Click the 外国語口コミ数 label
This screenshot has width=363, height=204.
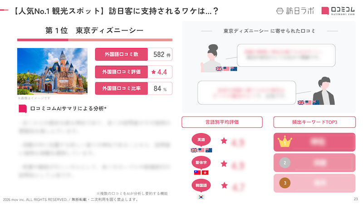pyautogui.click(x=120, y=55)
